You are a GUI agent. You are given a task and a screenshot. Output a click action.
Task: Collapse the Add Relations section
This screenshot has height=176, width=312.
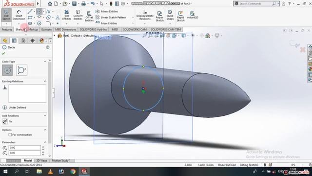[x=45, y=115]
